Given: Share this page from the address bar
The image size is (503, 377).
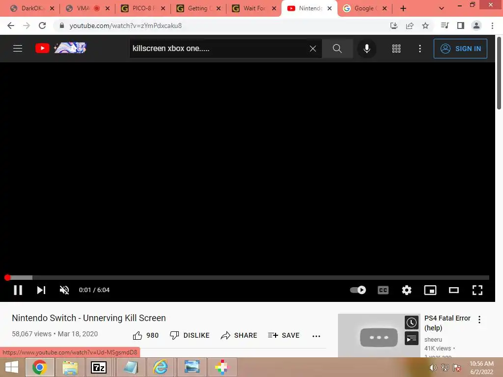Looking at the screenshot, I should pos(410,26).
